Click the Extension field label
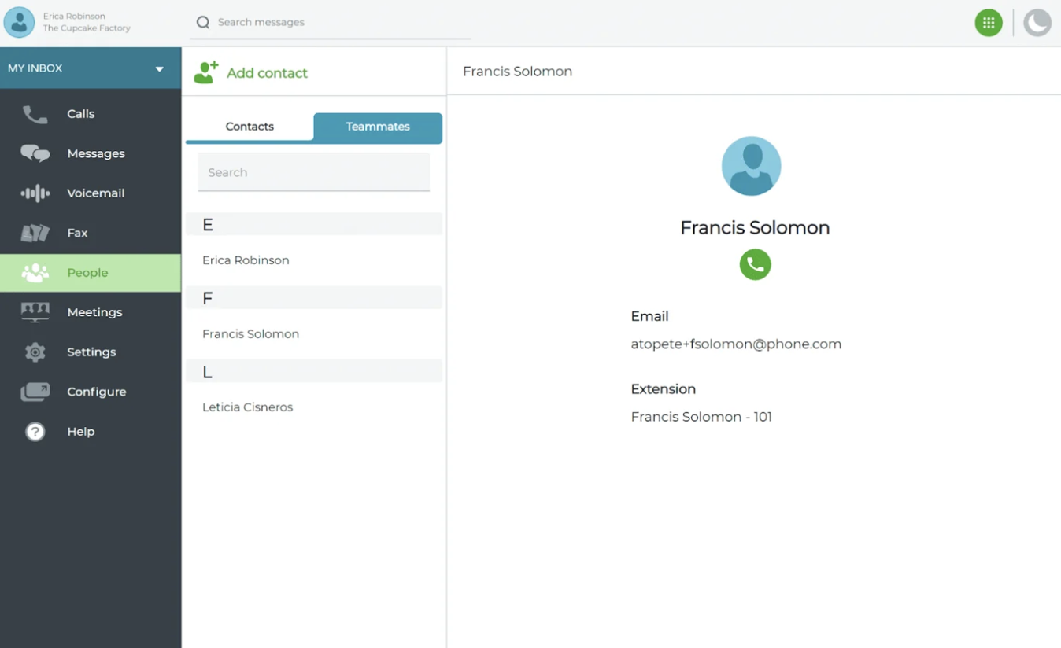 click(x=663, y=389)
